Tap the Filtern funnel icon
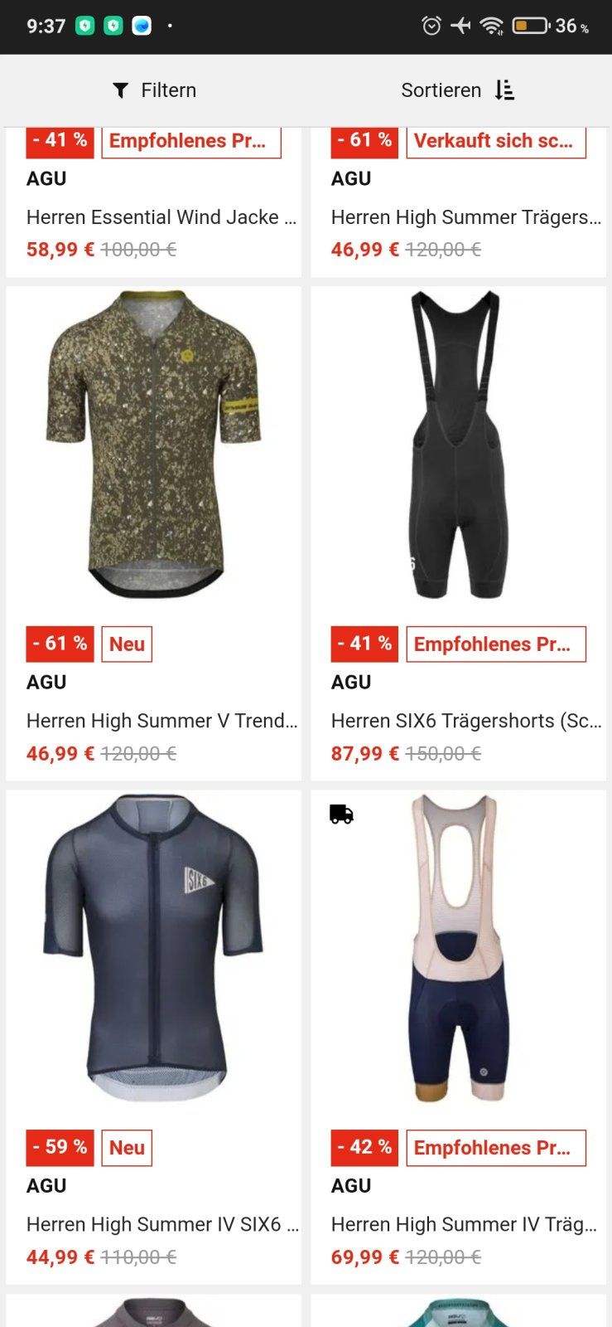Screen dimensions: 612x1327 121,90
